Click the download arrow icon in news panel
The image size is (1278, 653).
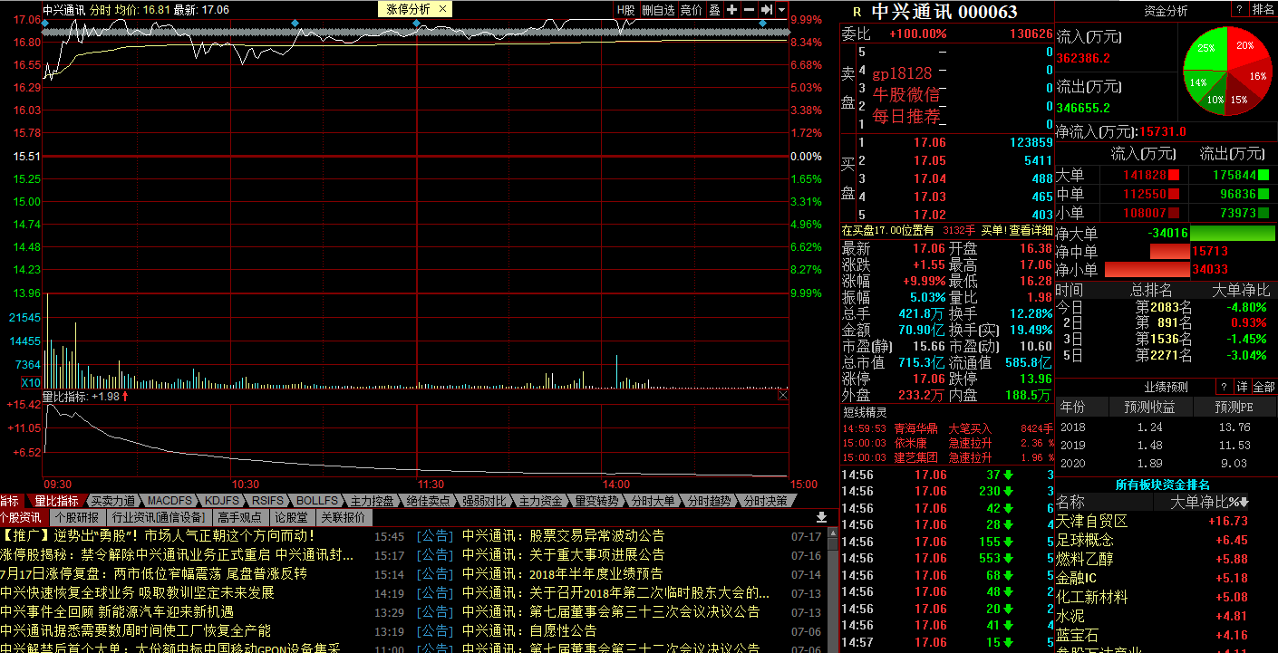tap(822, 517)
